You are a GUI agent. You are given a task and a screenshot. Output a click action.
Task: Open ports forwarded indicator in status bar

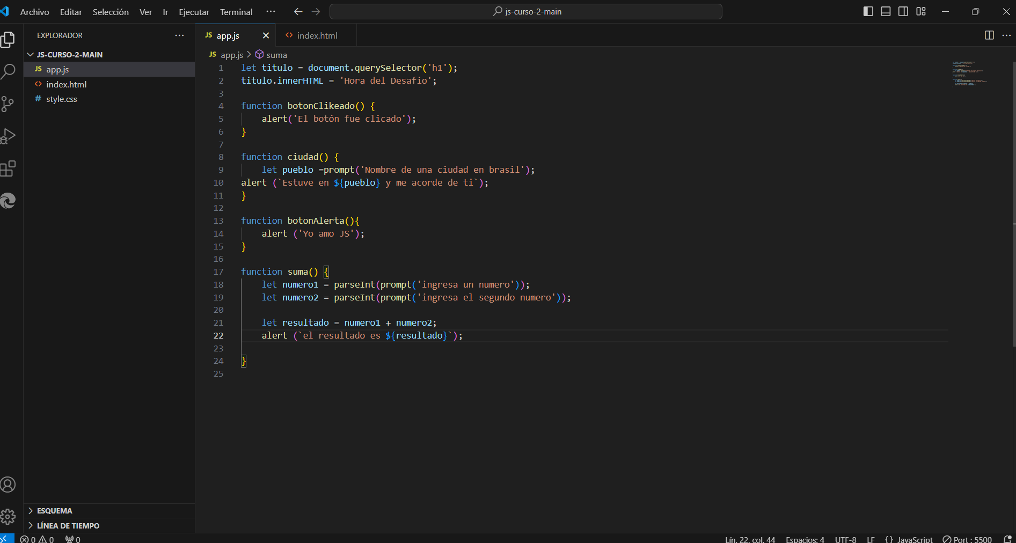coord(73,539)
